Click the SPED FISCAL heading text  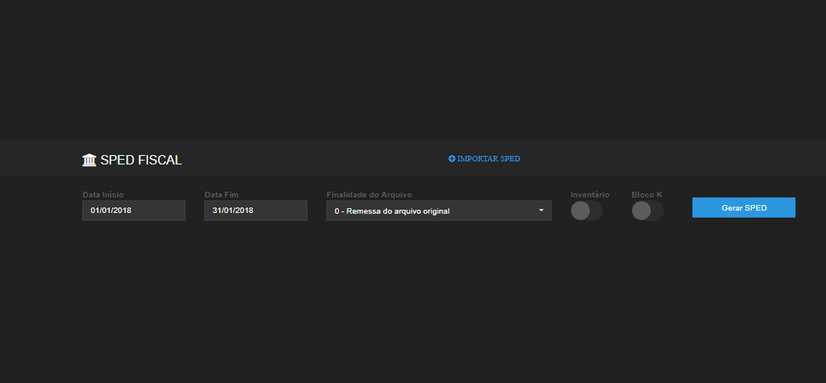pyautogui.click(x=141, y=160)
